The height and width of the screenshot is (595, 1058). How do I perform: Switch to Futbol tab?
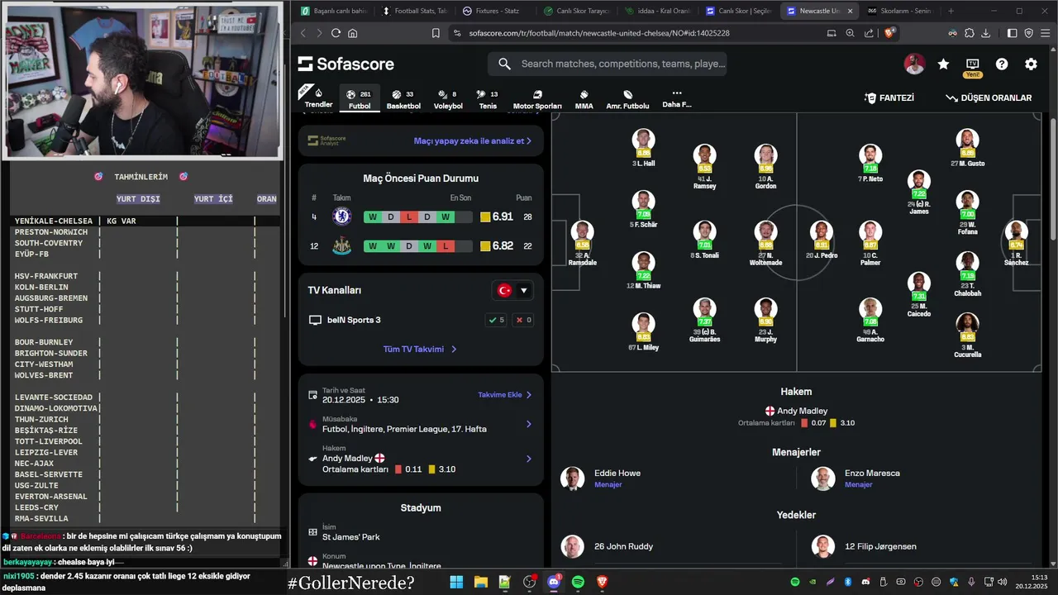pyautogui.click(x=360, y=98)
